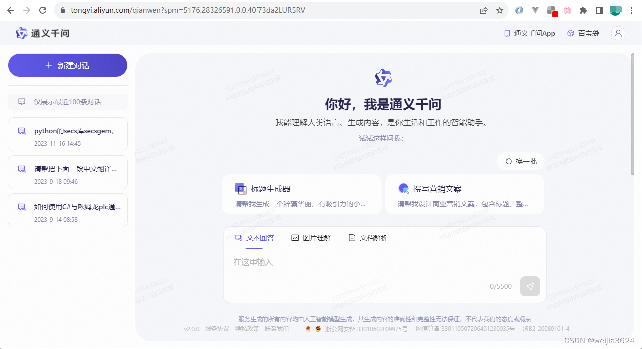
Task: Toggle the browser side panel icon
Action: (x=599, y=10)
